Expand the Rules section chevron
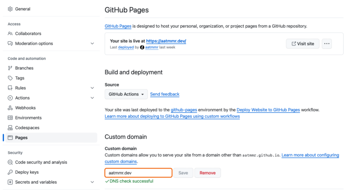The width and height of the screenshot is (346, 192). tap(92, 88)
